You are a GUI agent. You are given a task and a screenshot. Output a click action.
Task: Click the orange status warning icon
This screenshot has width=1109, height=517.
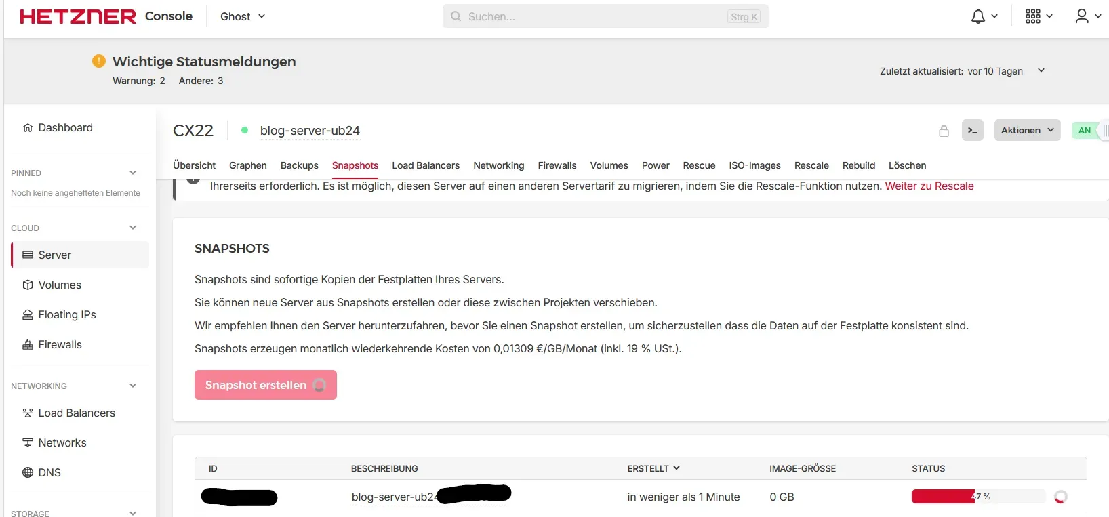99,61
